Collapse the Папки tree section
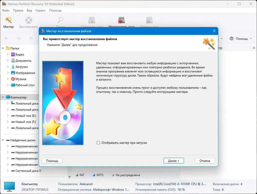Image resolution: width=257 pixels, height=194 pixels. pyautogui.click(x=3, y=48)
